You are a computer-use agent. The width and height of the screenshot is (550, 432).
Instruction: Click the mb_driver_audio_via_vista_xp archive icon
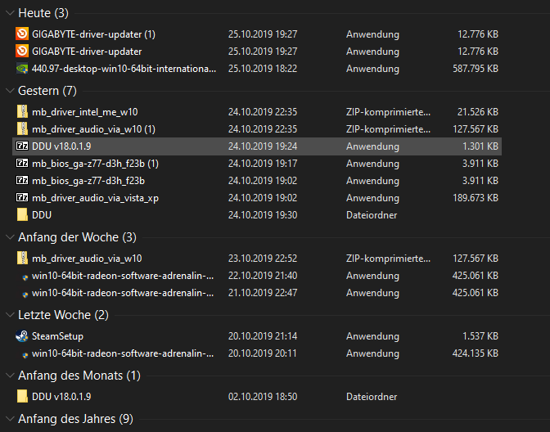click(x=22, y=197)
